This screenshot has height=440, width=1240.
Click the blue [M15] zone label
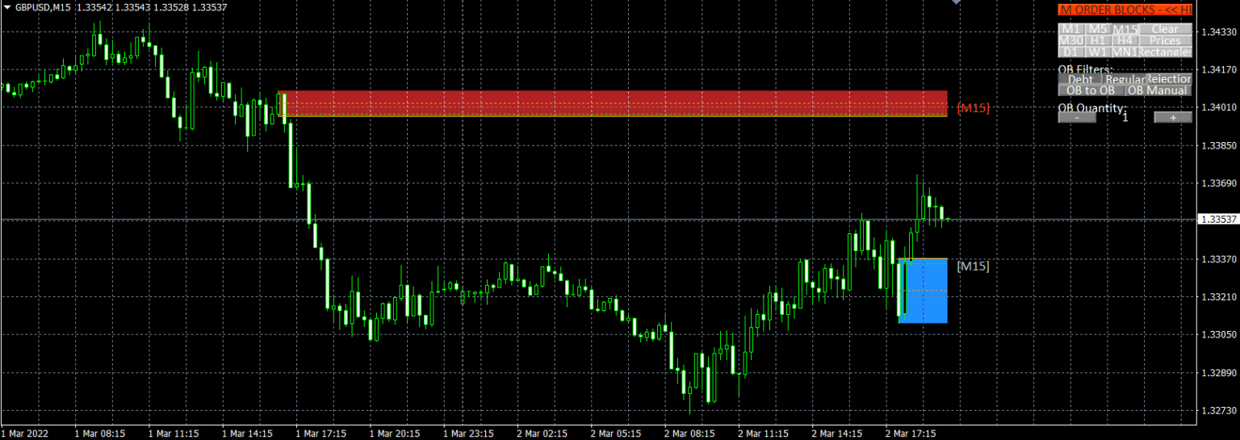click(x=973, y=266)
